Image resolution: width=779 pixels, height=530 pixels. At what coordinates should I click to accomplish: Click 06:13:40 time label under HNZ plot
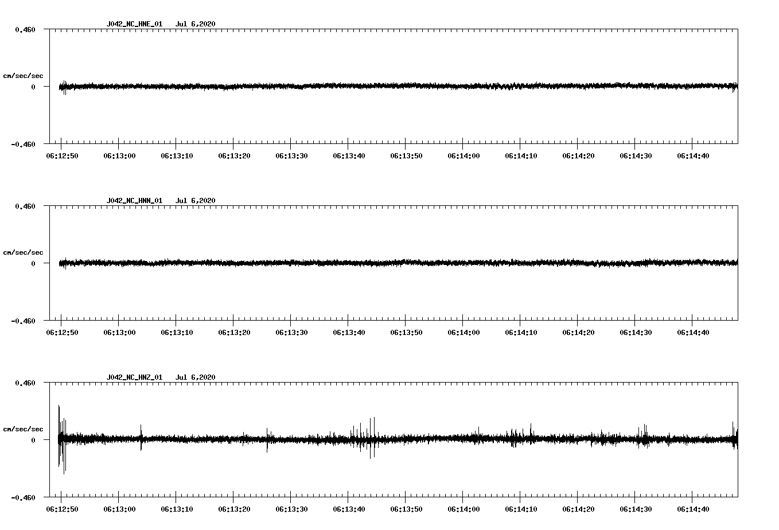(349, 509)
